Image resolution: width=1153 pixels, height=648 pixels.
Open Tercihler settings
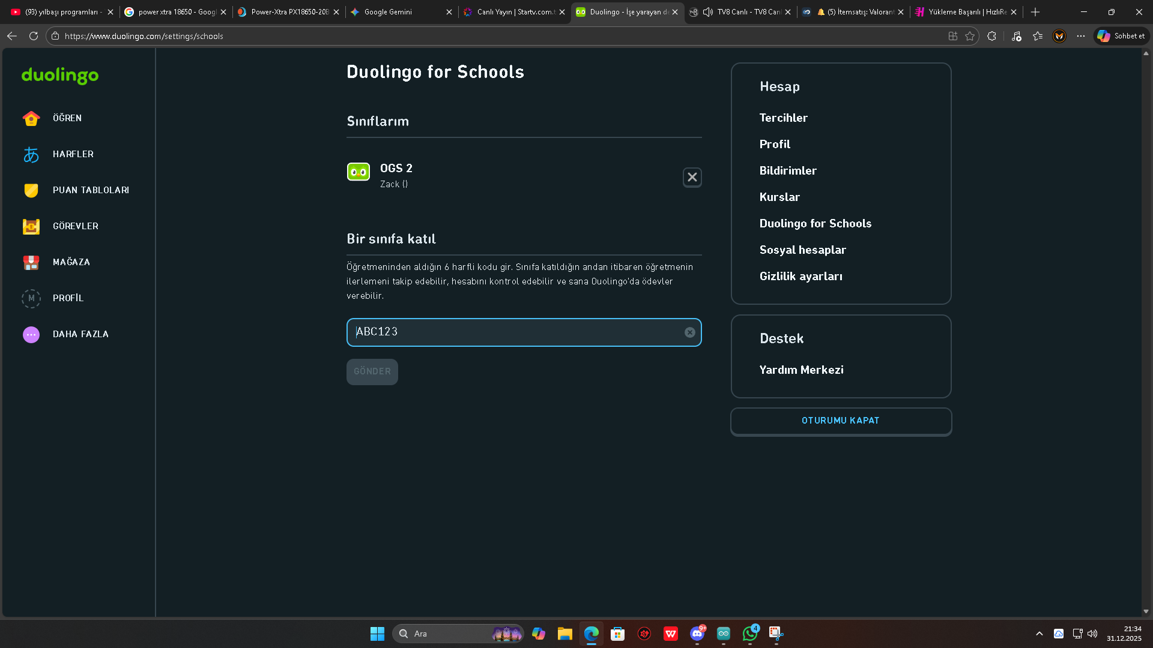(783, 118)
